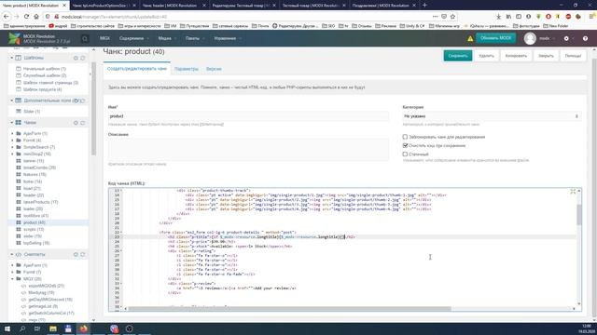Image resolution: width=597 pixels, height=335 pixels.
Task: Bookmark this page with the star icon
Action: 452,17
